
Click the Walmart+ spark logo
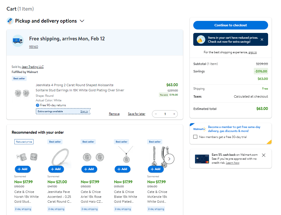(x=199, y=129)
